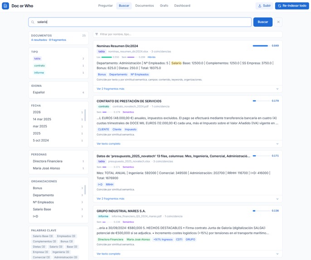Switch to the Buscar tab
Viewport: 311px width, 260px height.
click(x=124, y=5)
